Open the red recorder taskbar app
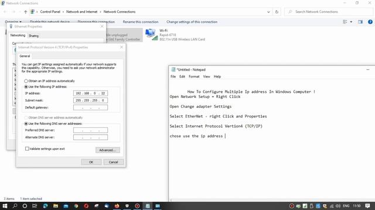This screenshot has width=375, height=210. pyautogui.click(x=137, y=206)
